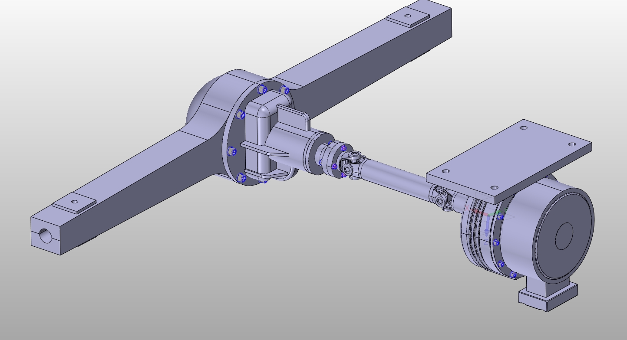Viewport: 627px width, 340px height.
Task: Pick the lowest blue bolt on the motor flange
Action: [x=512, y=275]
